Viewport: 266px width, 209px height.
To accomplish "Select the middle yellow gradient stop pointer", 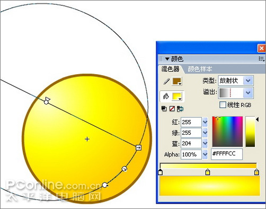I will tap(208, 172).
